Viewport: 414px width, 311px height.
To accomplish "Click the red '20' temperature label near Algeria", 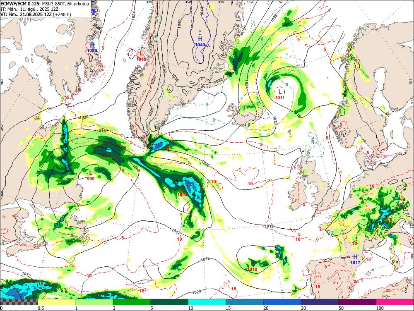I will (356, 282).
